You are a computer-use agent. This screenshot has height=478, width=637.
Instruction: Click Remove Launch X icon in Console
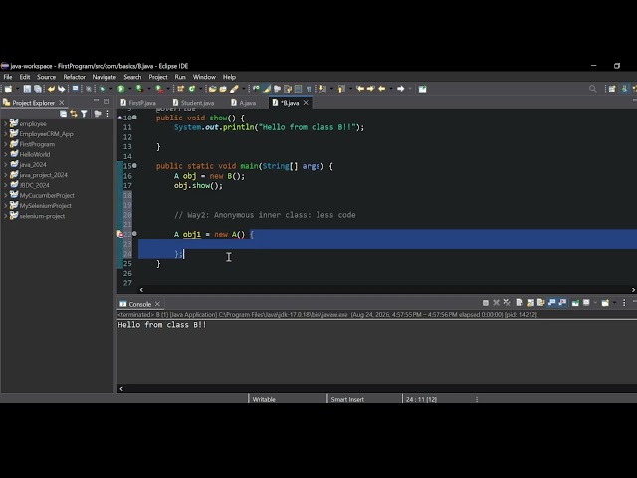(496, 303)
